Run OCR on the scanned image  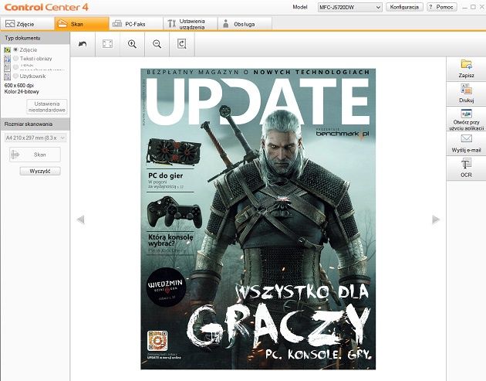click(x=466, y=168)
